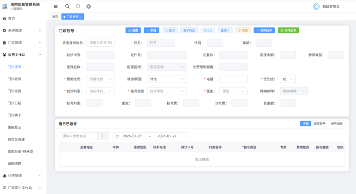The height and width of the screenshot is (194, 356).
Task: Open notifications bell icon
Action: click(x=78, y=6)
